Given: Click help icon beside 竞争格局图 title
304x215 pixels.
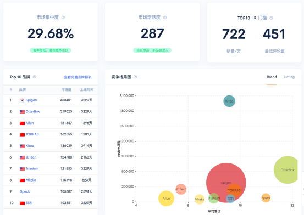Looking at the screenshot, I should pos(135,77).
